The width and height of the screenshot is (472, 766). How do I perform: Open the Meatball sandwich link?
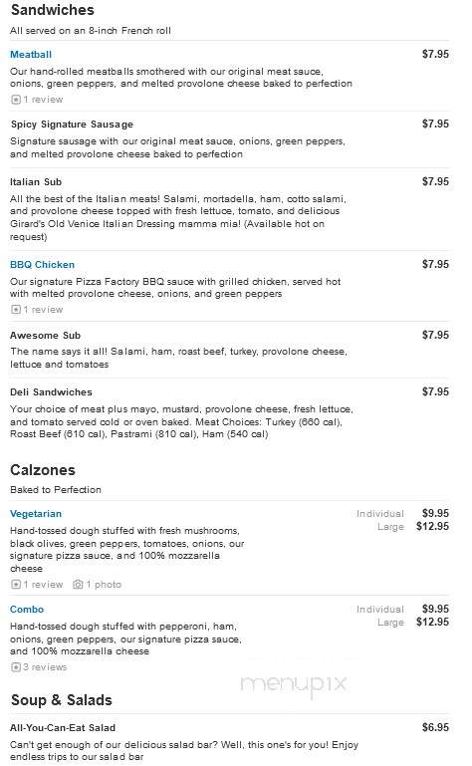(x=31, y=55)
